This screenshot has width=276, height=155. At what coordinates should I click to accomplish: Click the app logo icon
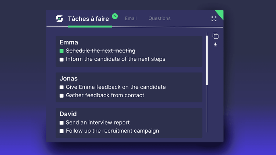click(x=59, y=19)
